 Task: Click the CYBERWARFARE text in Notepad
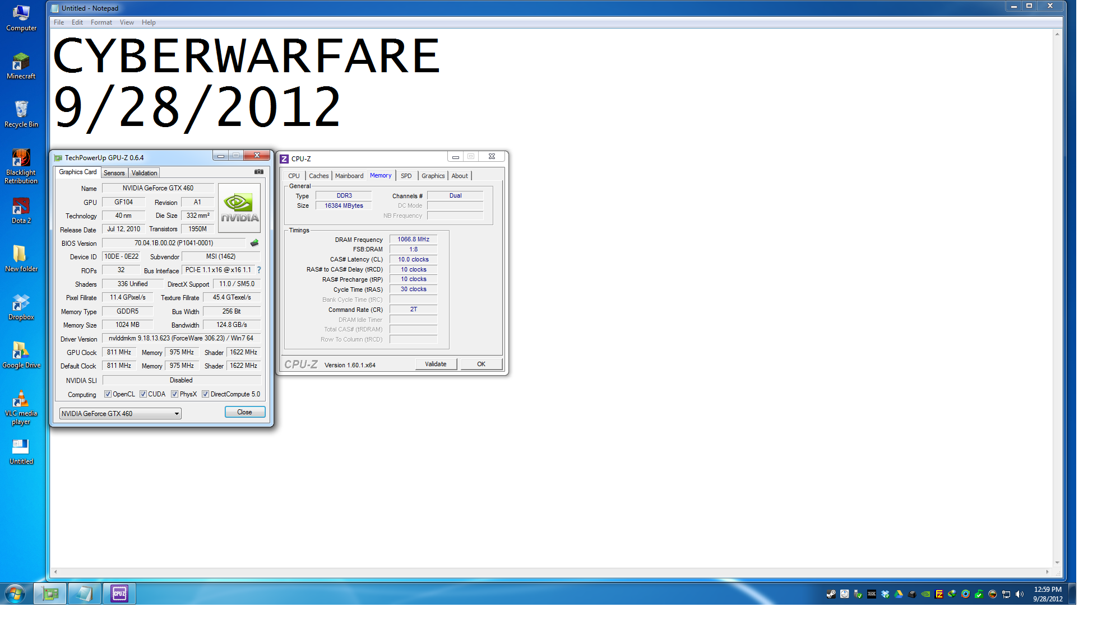coord(247,55)
